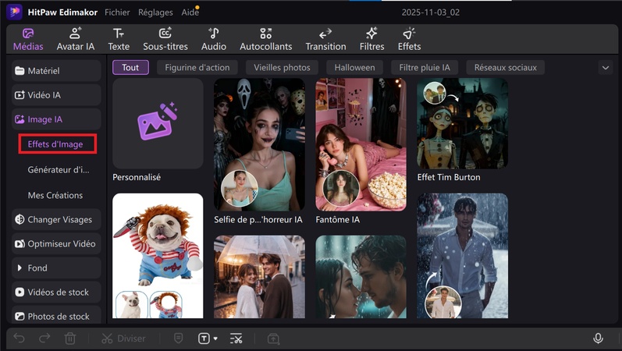Open the Fichier menu

[x=117, y=12]
